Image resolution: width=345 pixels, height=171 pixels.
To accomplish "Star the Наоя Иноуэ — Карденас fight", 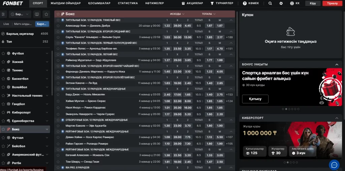I will (x=58, y=107).
